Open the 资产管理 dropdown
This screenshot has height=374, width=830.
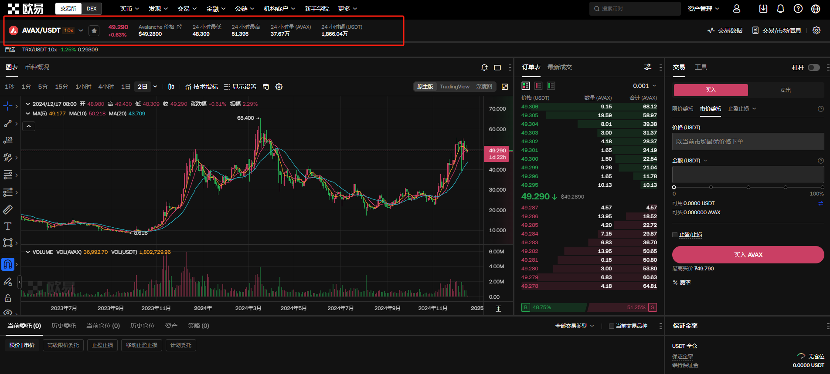704,9
